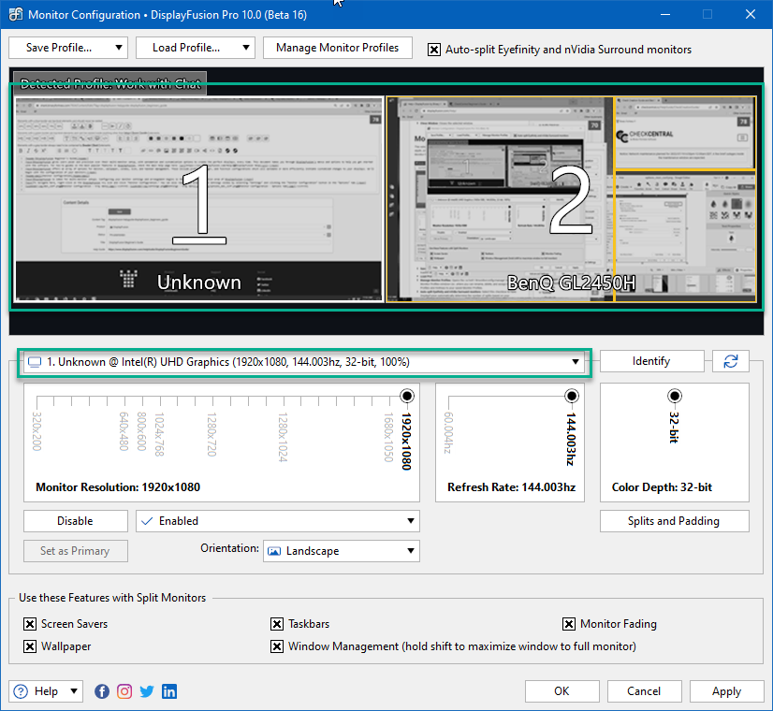The height and width of the screenshot is (711, 773).
Task: Click the Cancel button
Action: (x=645, y=691)
